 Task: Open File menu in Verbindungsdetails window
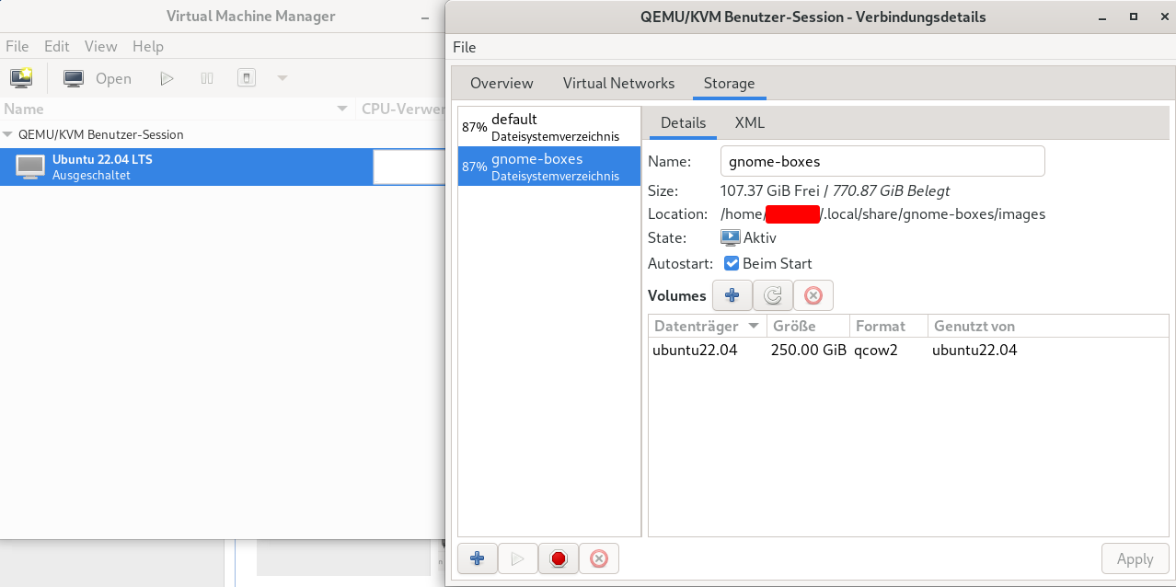(x=465, y=47)
